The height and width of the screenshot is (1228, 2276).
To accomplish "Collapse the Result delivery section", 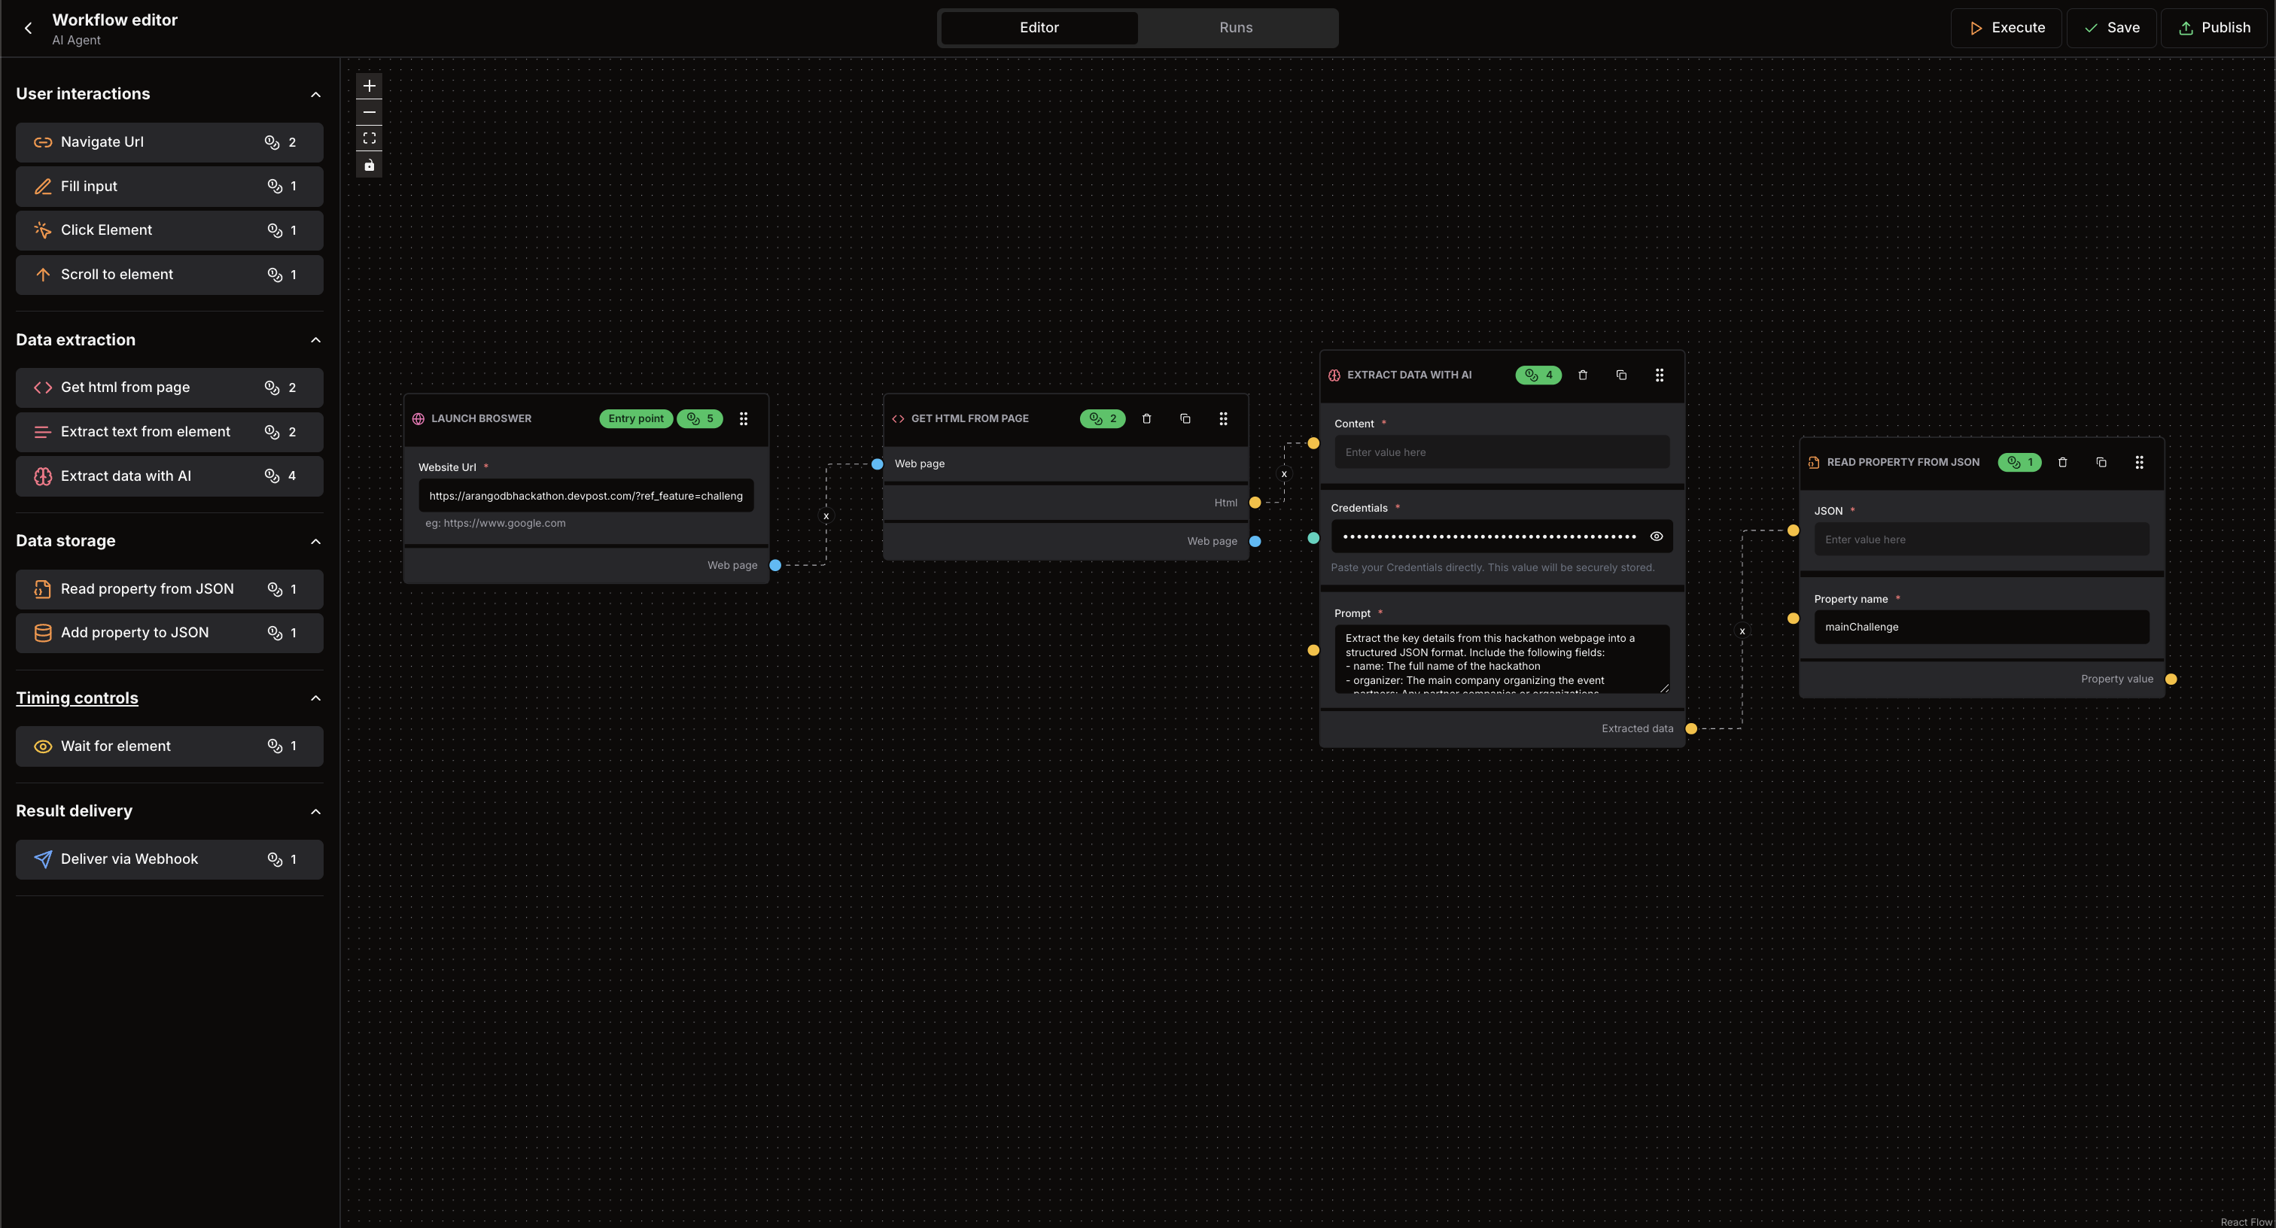I will 315,811.
